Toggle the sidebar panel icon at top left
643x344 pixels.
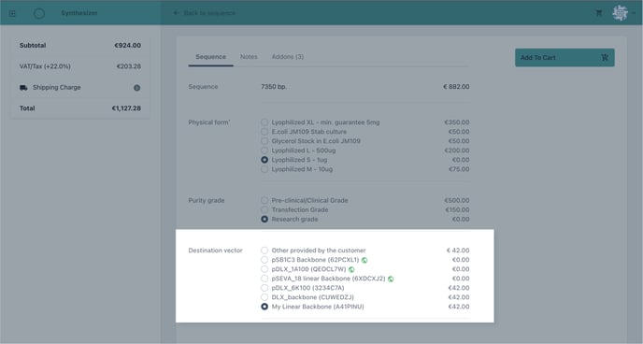pyautogui.click(x=12, y=13)
